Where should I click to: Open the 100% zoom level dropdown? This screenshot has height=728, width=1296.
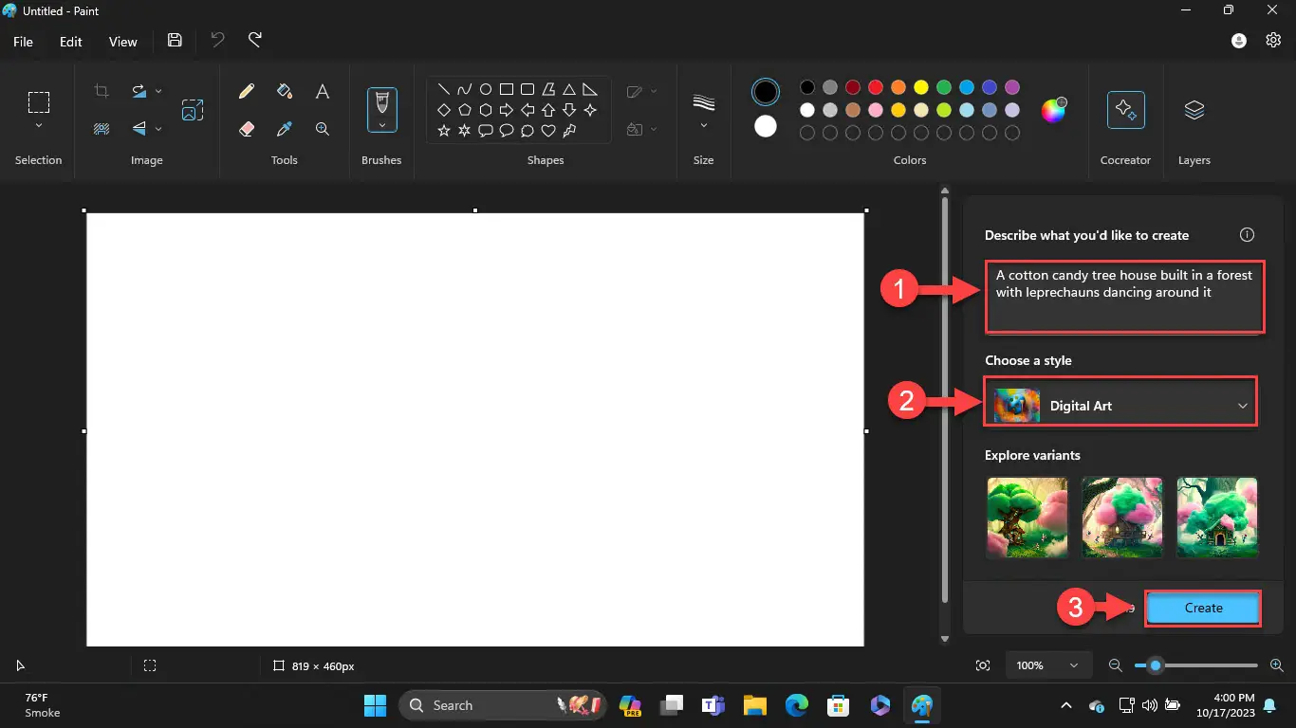pos(1048,665)
